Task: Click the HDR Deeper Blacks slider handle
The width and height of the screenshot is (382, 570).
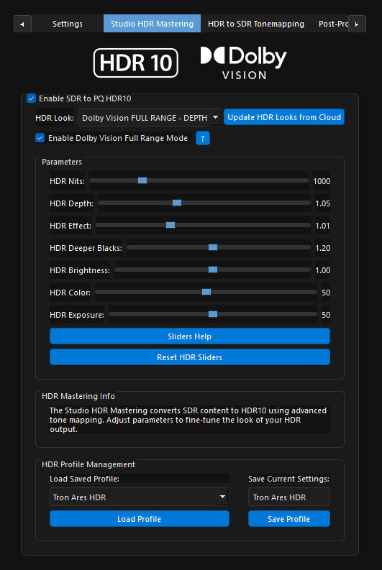Action: 213,247
